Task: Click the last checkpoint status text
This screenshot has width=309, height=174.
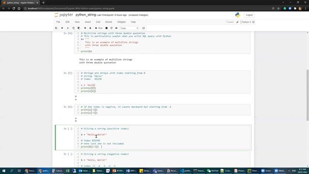Action: pos(112,15)
